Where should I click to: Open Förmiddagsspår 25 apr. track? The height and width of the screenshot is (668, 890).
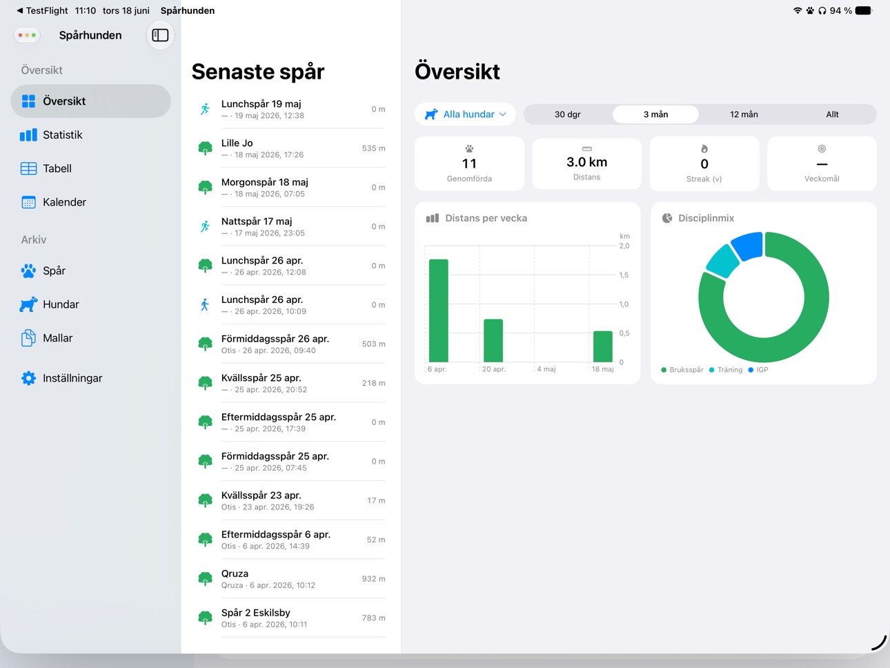[290, 461]
